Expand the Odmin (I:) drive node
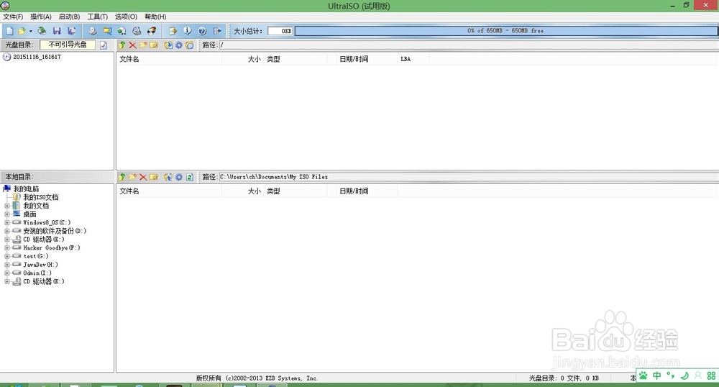Screen dimensions: 719x387 pos(7,273)
